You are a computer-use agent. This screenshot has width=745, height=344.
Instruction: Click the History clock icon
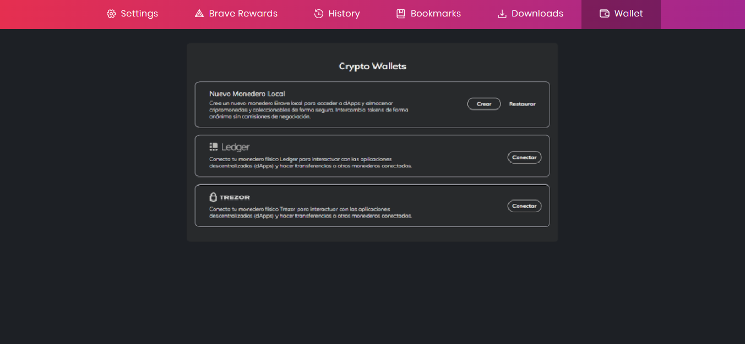click(319, 14)
